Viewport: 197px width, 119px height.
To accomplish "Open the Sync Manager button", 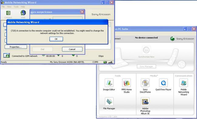I will (146, 66).
